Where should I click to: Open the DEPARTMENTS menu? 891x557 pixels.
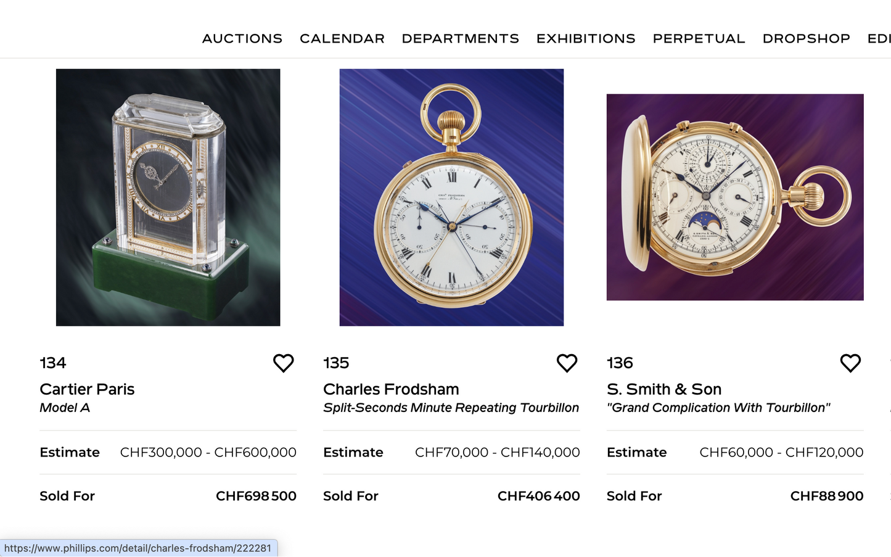460,38
